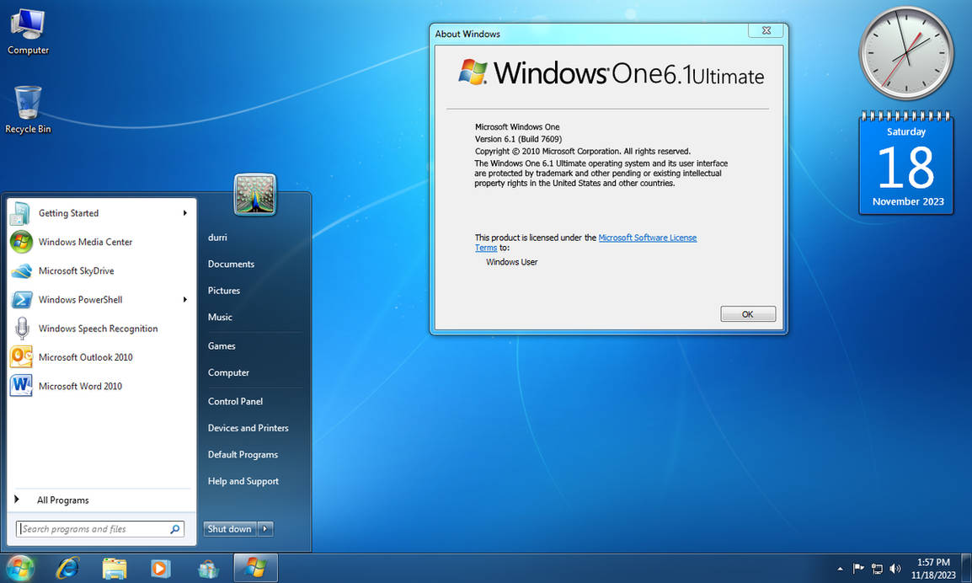Open Devices and Printers
This screenshot has height=583, width=972.
(x=248, y=428)
